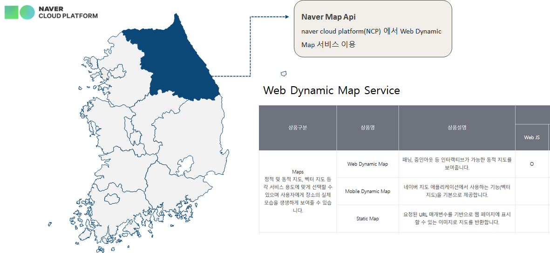550x253 pixels.
Task: Click the Maps category description cell
Action: [298, 191]
